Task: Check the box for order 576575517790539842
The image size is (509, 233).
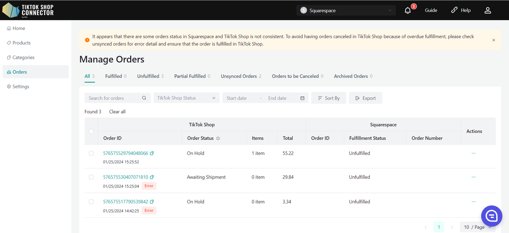Action: (91, 202)
